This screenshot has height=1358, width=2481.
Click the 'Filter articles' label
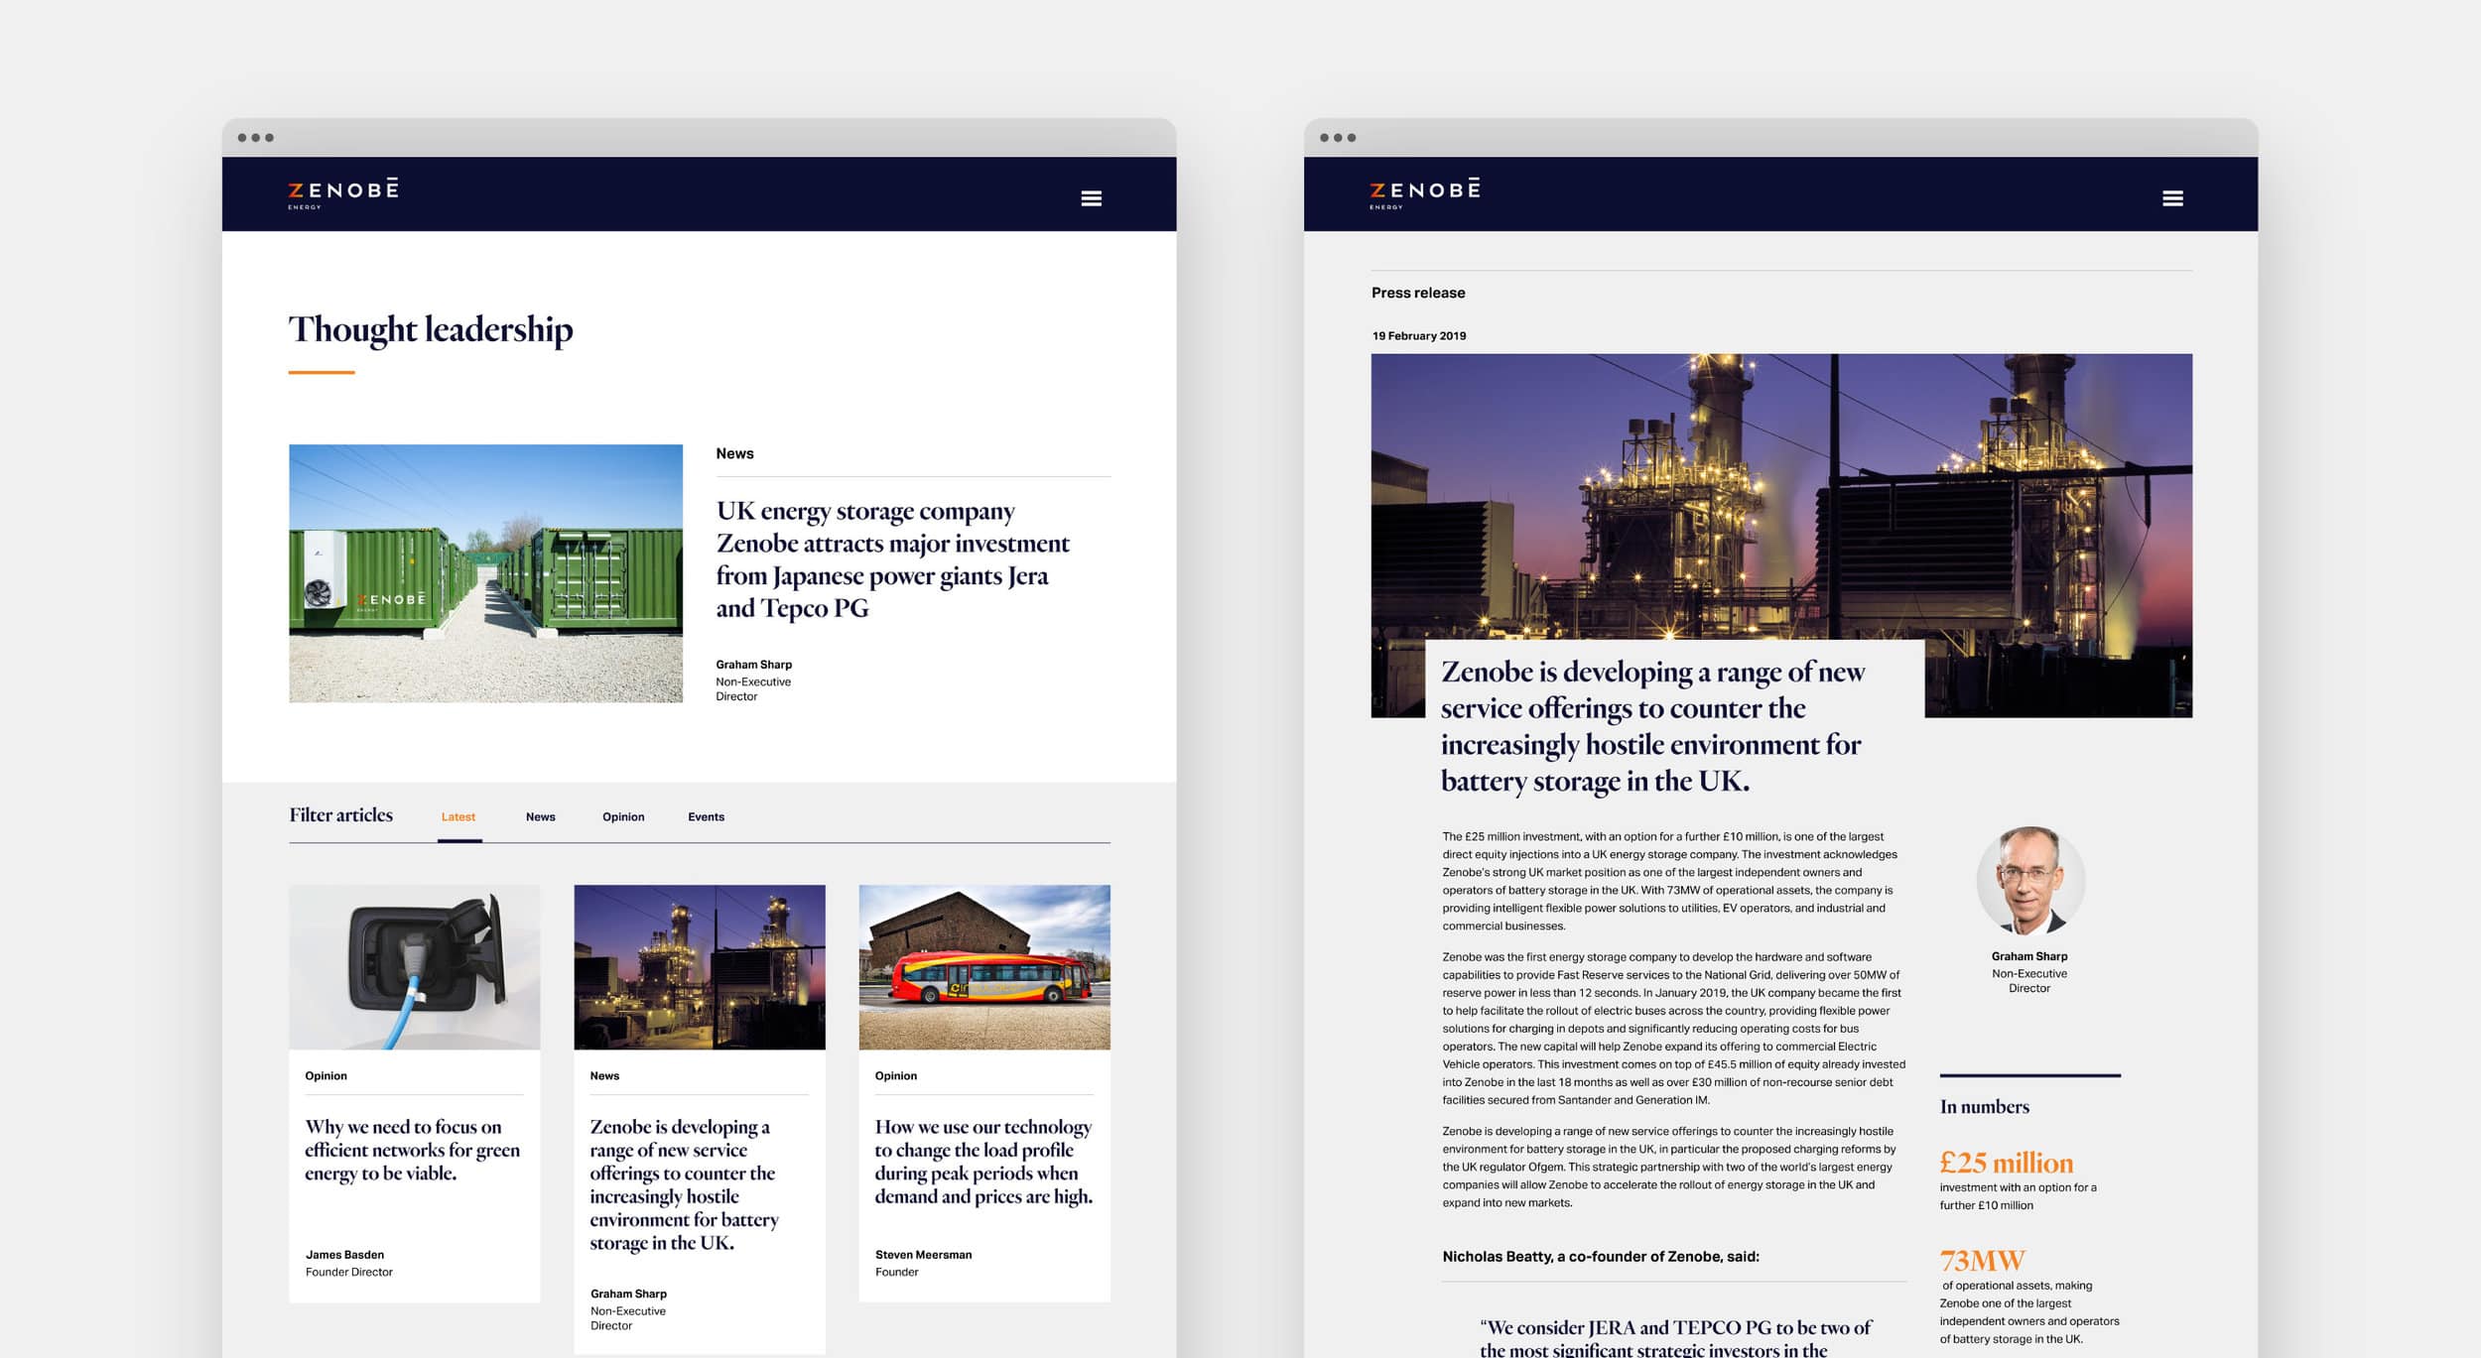pyautogui.click(x=340, y=815)
